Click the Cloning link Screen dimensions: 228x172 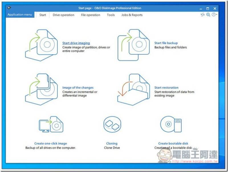(112, 144)
